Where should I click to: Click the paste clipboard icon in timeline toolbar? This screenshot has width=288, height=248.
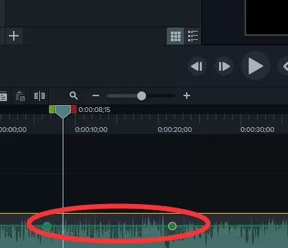pyautogui.click(x=20, y=95)
